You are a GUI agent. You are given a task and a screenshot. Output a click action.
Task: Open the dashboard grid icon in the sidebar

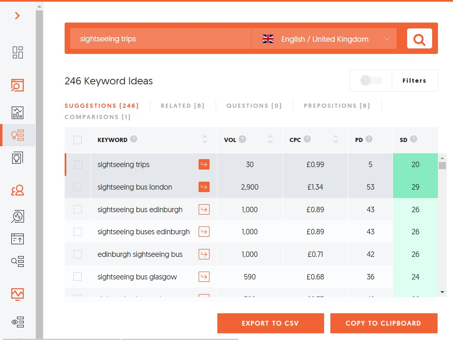click(x=18, y=52)
